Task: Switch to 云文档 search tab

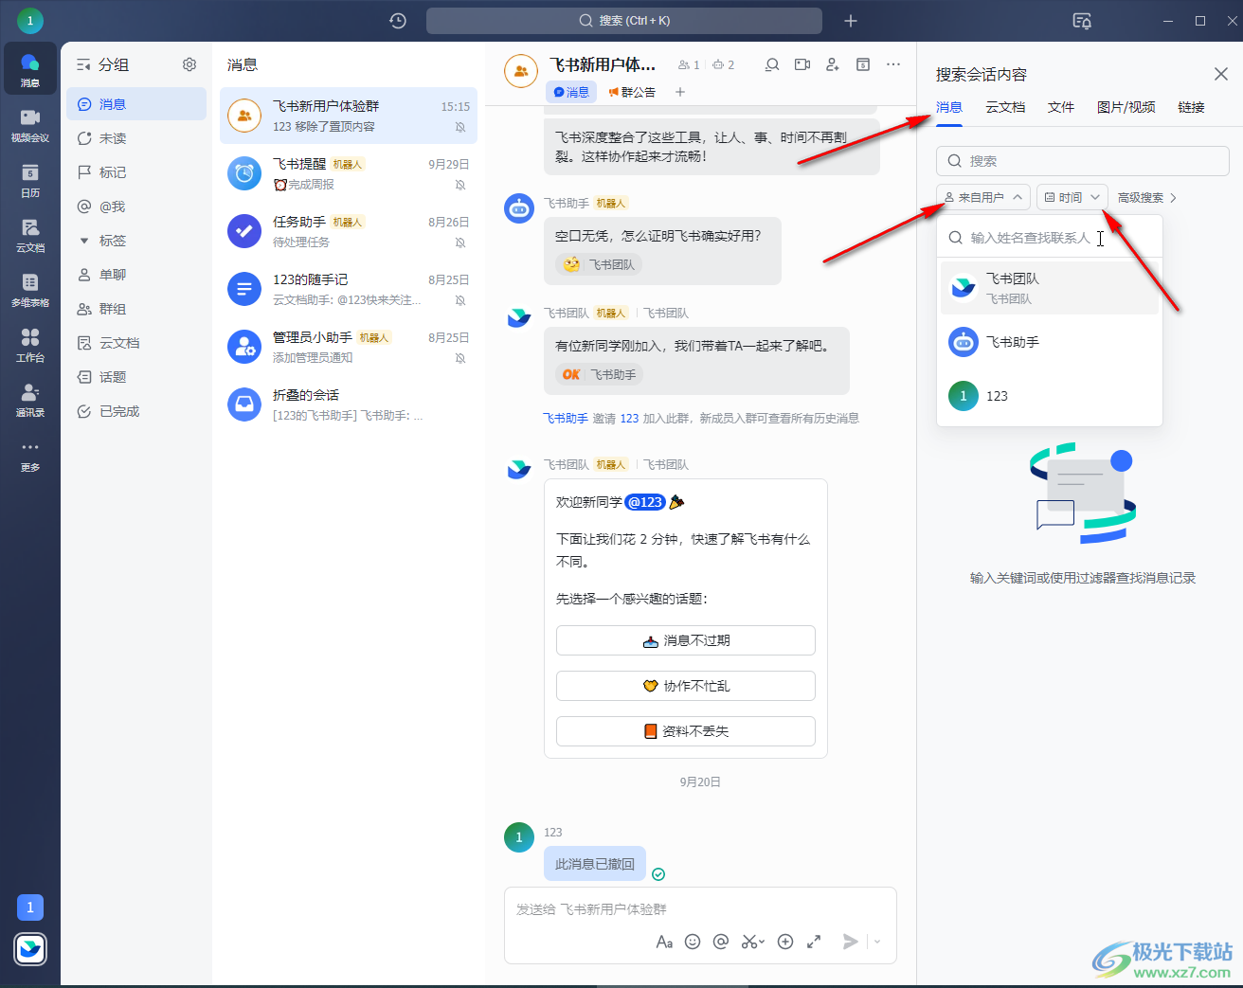Action: pos(1005,107)
